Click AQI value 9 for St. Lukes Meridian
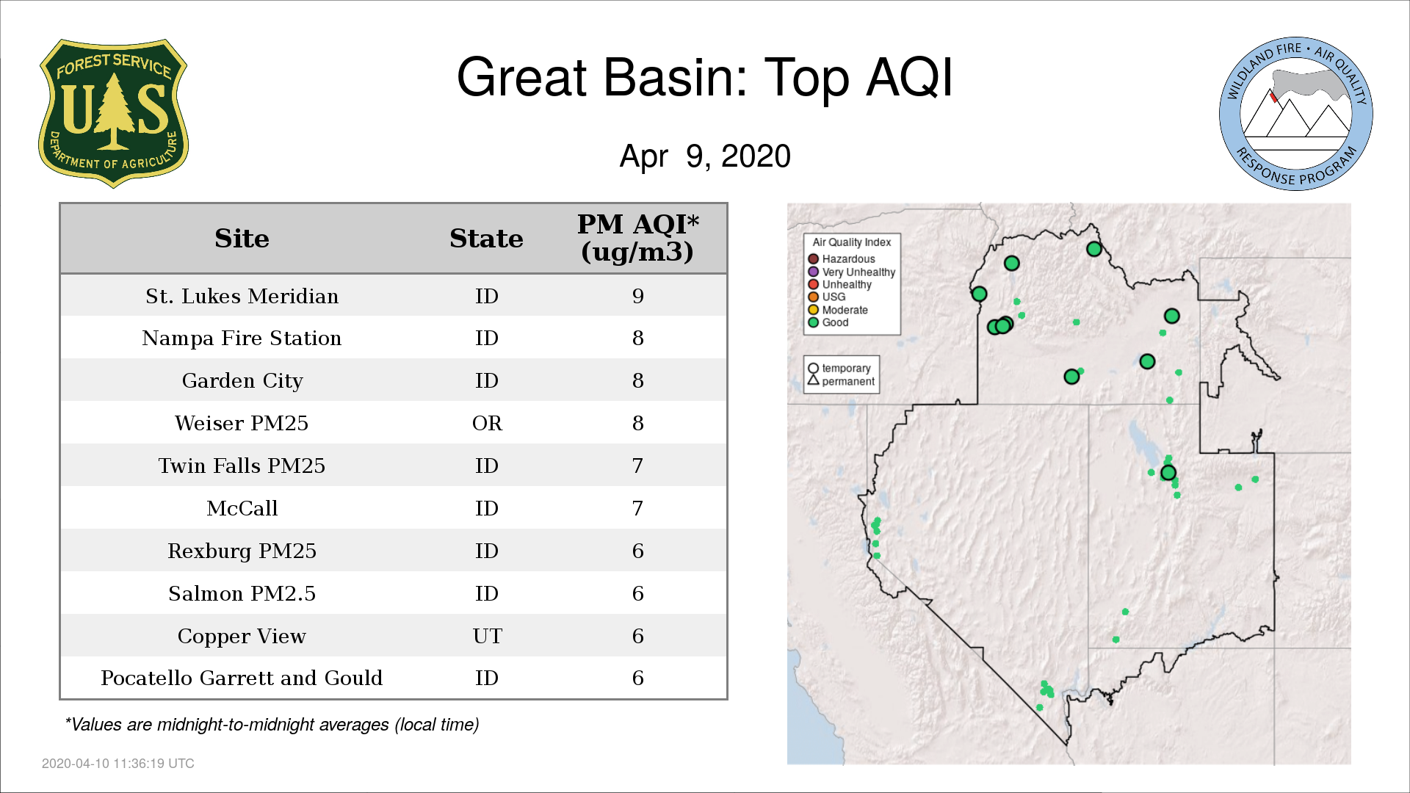Screen dimensions: 1410x793 tap(637, 296)
